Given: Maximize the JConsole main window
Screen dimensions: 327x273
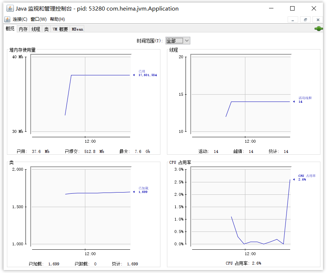Looking at the screenshot, I should pos(292,8).
